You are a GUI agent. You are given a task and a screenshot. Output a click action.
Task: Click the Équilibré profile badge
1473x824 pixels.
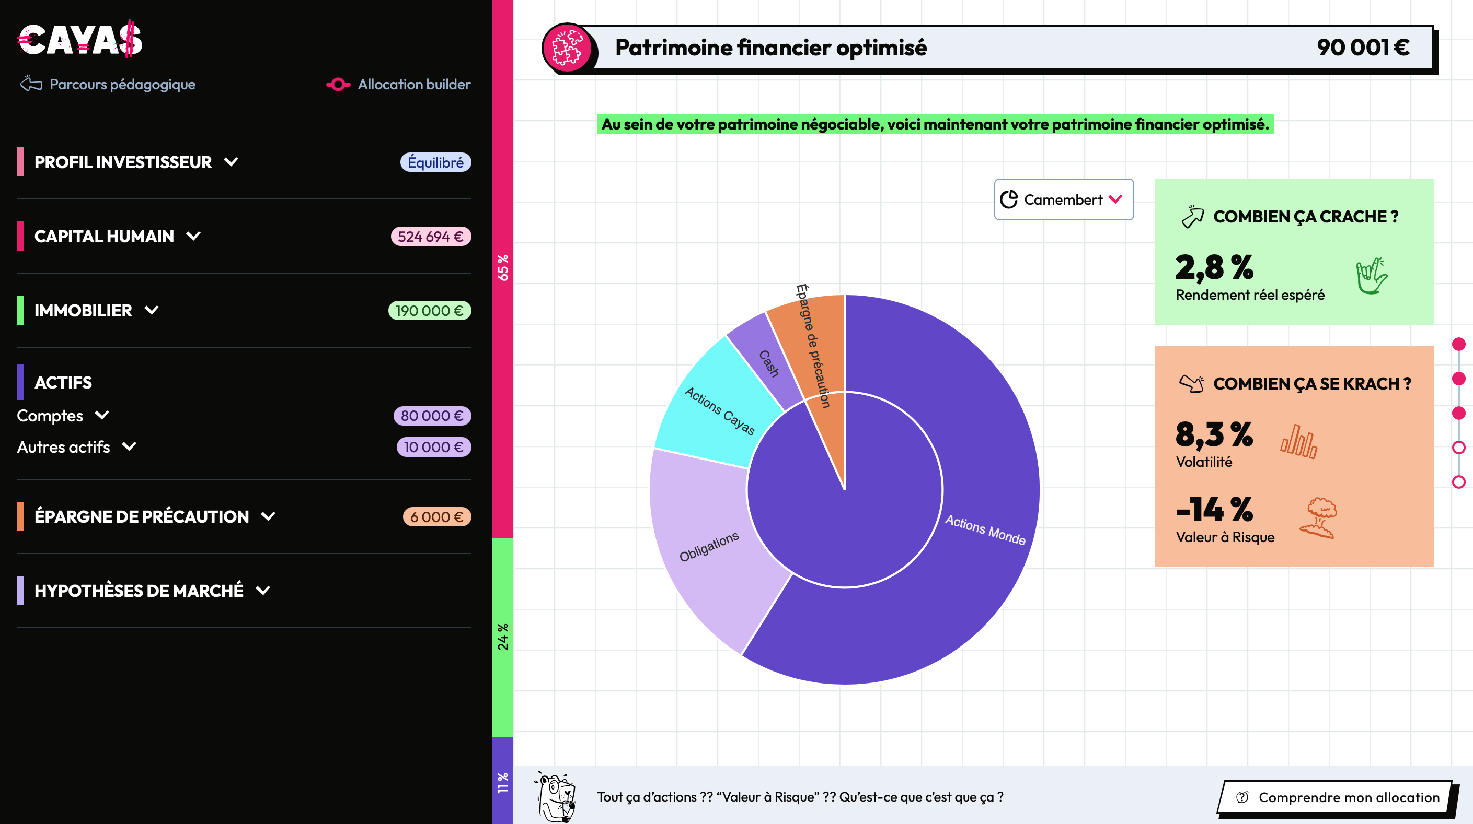pos(435,162)
